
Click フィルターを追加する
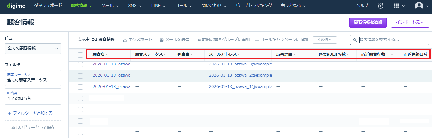point(32,113)
